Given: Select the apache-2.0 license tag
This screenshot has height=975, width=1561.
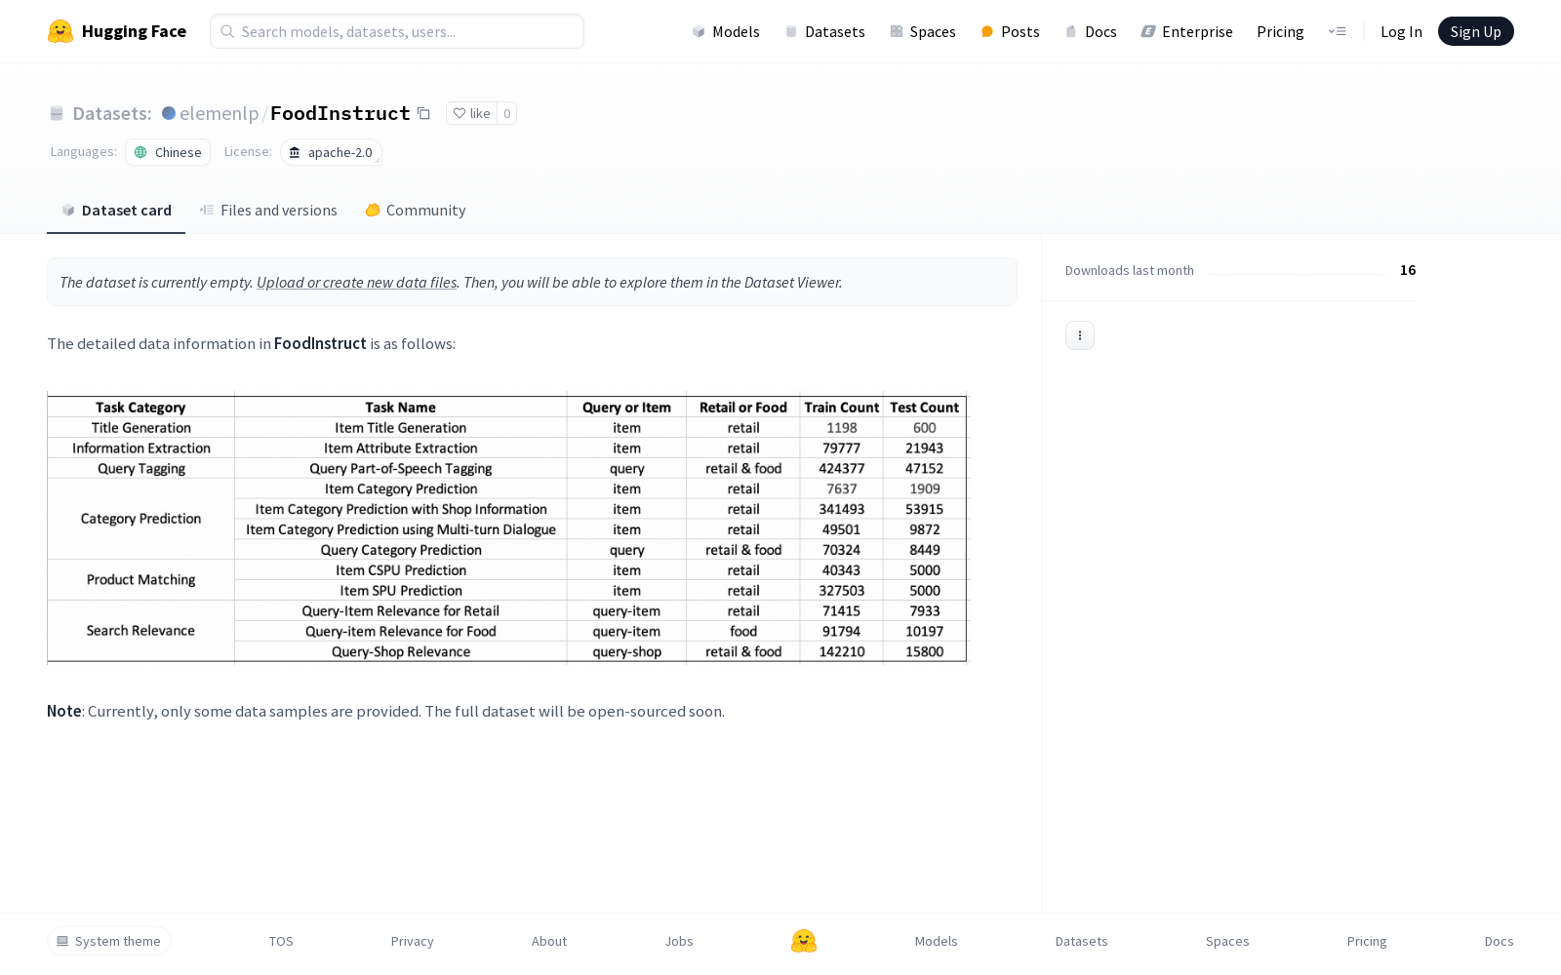Looking at the screenshot, I should [331, 152].
